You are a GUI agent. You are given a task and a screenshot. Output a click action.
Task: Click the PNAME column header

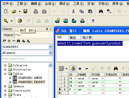(84, 75)
